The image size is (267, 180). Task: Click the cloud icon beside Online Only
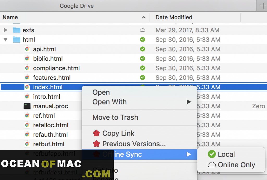click(x=212, y=165)
